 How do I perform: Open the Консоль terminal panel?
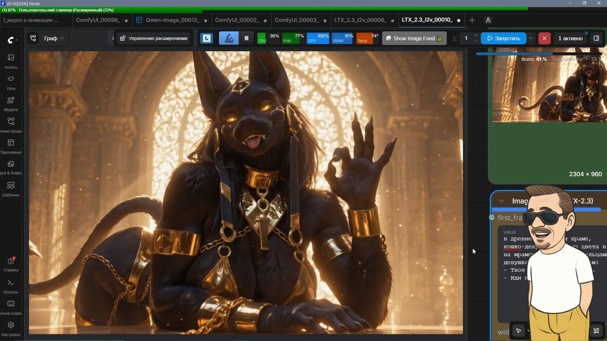pos(11,286)
